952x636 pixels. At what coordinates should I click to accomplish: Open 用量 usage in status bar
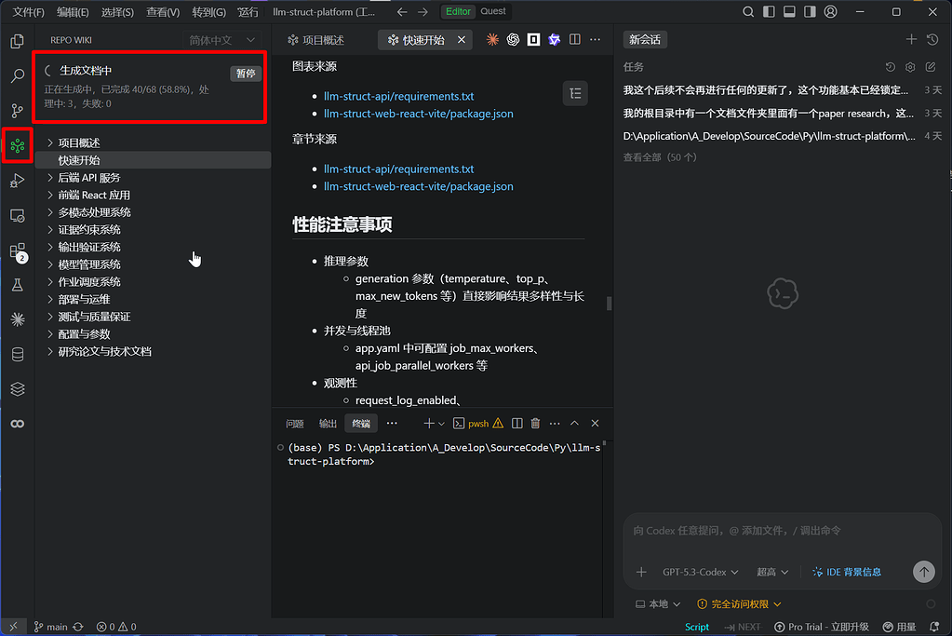899,627
